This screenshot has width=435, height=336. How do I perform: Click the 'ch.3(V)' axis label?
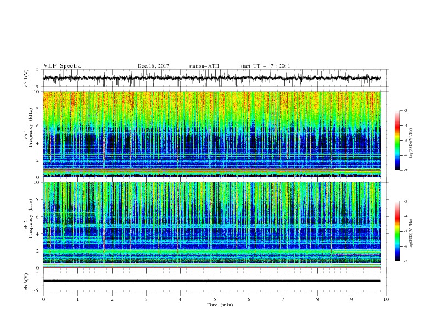(26, 282)
